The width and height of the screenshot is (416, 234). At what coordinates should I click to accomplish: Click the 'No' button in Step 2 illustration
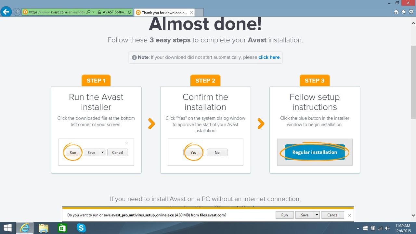click(x=217, y=152)
